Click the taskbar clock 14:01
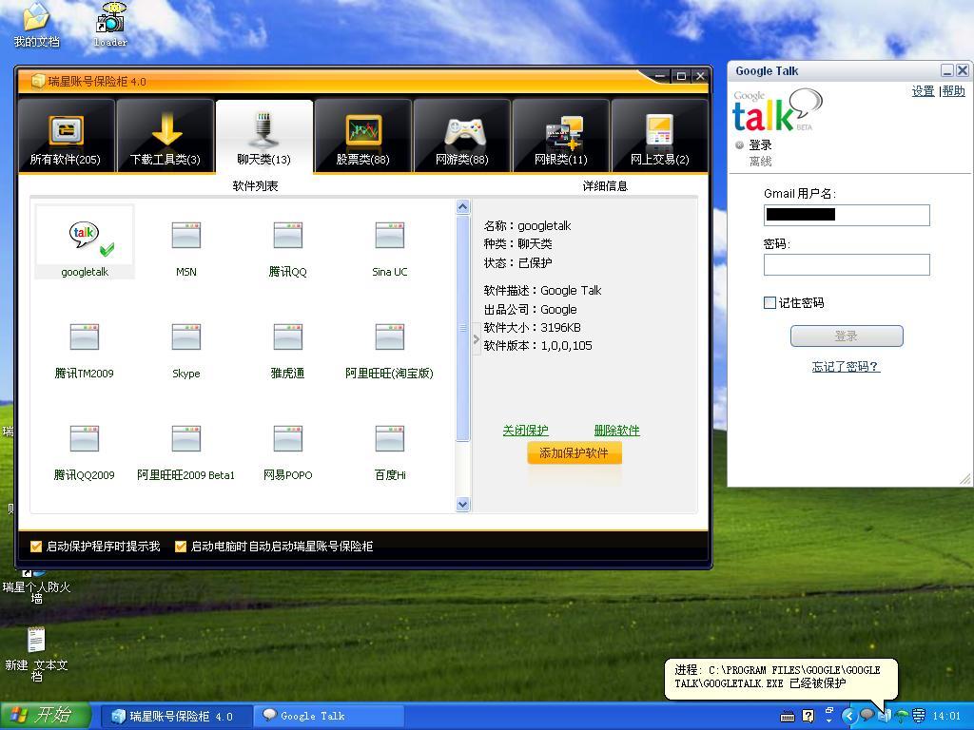Image resolution: width=974 pixels, height=730 pixels. pyautogui.click(x=946, y=717)
